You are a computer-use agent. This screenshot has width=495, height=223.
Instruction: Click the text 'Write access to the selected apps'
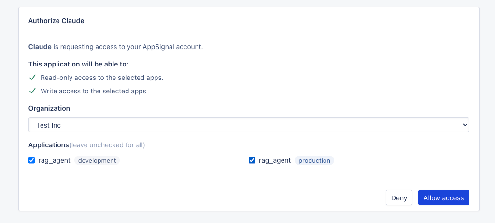pos(93,91)
